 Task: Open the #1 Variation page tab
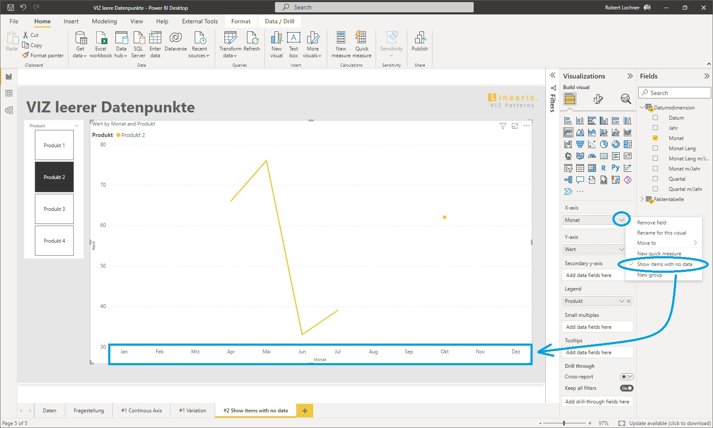tap(192, 410)
